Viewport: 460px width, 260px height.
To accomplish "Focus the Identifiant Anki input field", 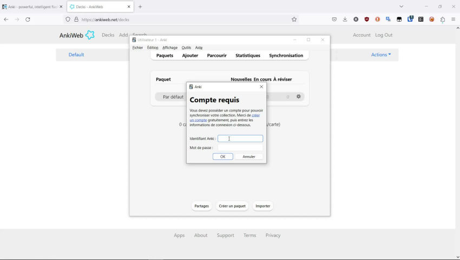I will [x=240, y=139].
